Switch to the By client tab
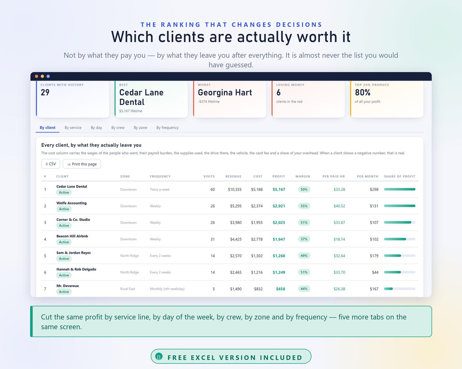462x369 pixels. 47,128
